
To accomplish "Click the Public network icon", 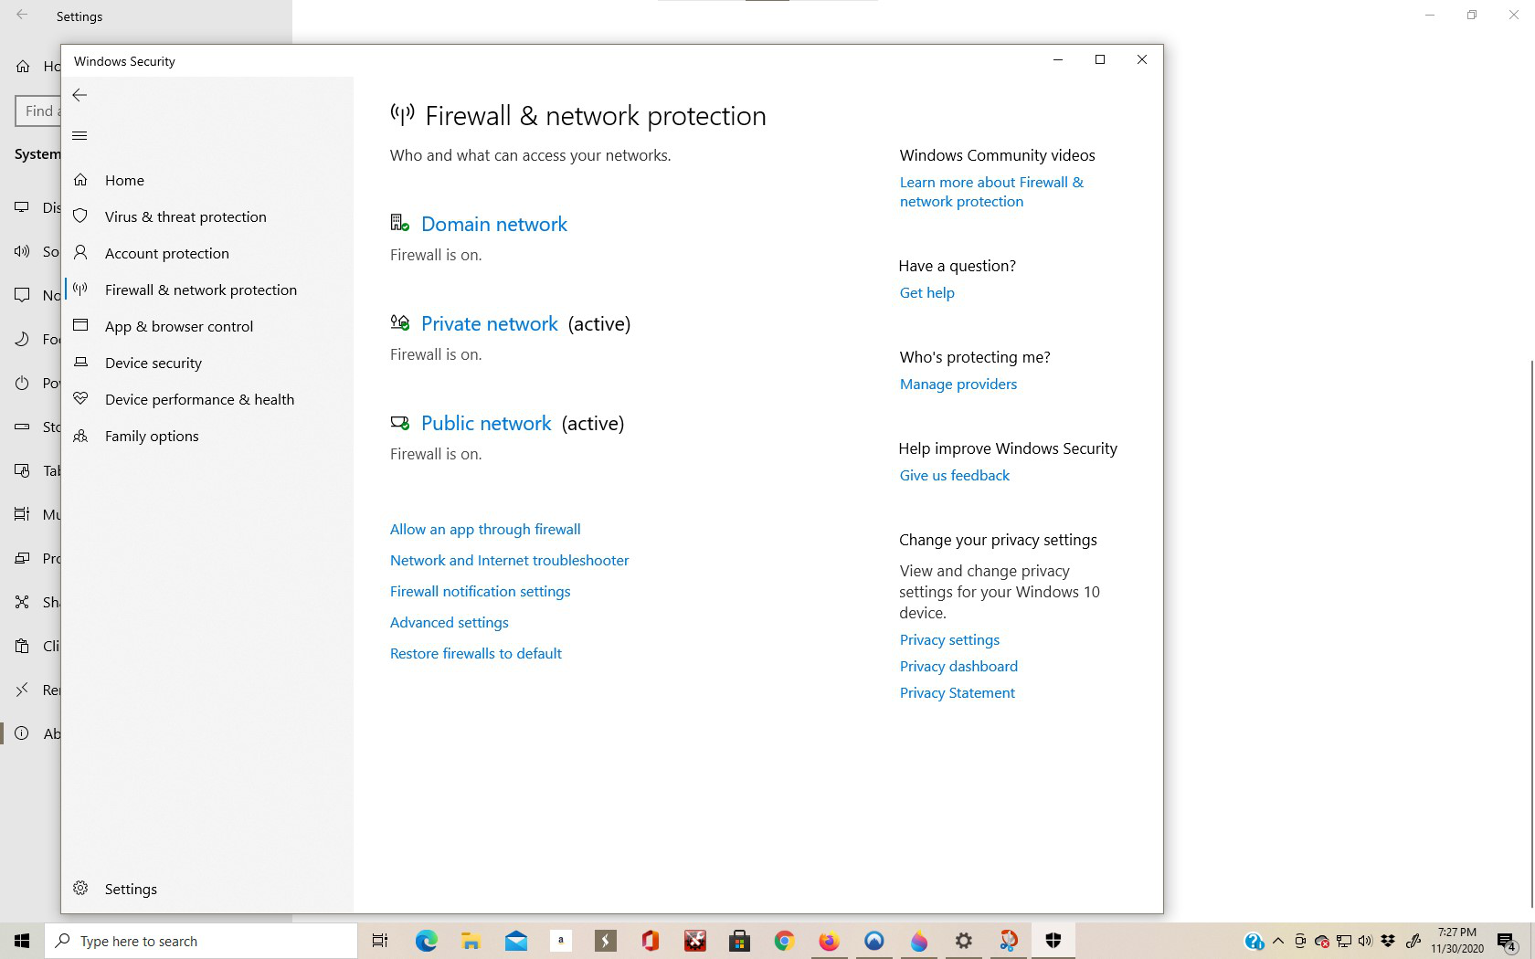I will point(400,423).
